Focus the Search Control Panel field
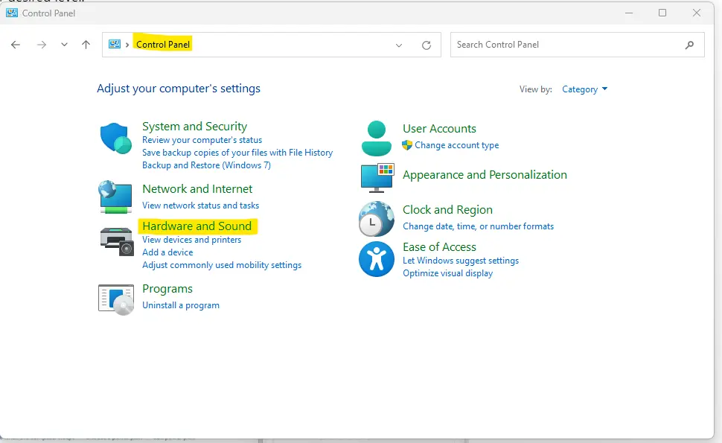 point(578,45)
